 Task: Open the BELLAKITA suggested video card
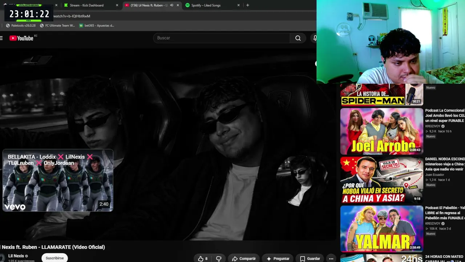(x=58, y=180)
